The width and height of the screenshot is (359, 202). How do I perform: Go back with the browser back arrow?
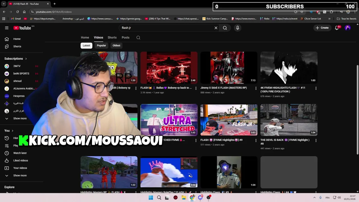click(4, 12)
